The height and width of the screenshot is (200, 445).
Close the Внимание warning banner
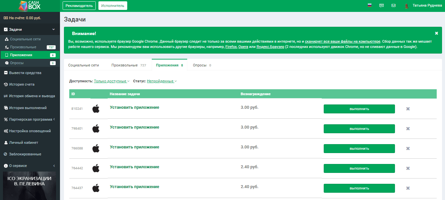(x=436, y=33)
